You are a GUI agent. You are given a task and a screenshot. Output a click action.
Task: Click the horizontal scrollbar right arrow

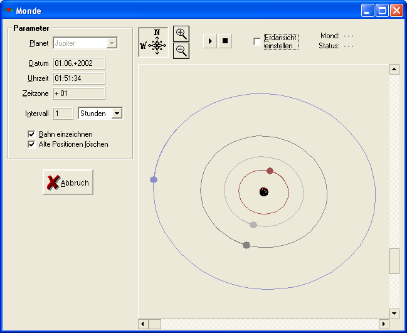coord(384,324)
